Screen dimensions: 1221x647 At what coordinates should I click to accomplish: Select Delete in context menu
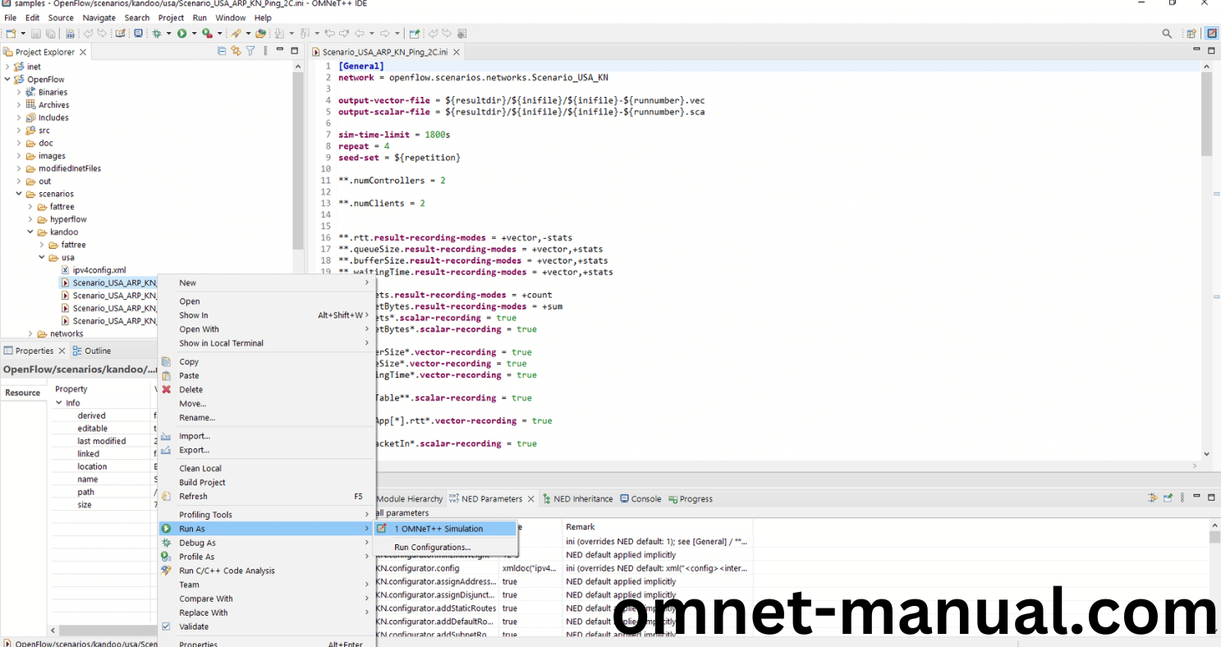[x=266, y=389]
